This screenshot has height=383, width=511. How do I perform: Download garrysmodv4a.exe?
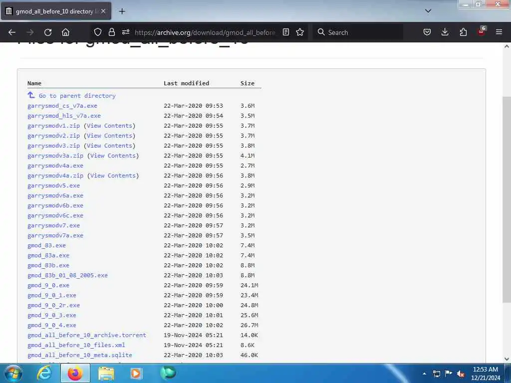pos(55,166)
